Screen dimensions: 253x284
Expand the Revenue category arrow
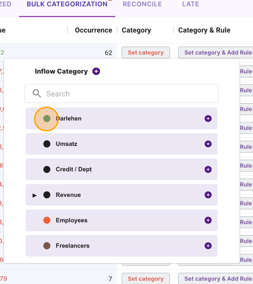(34, 195)
